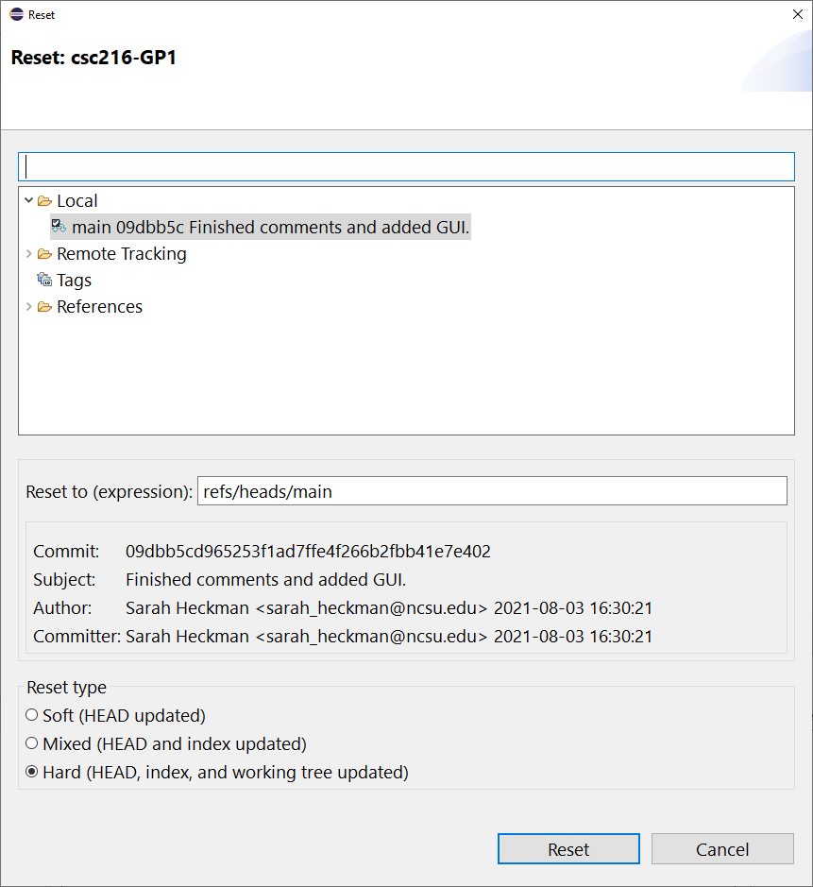Collapse the Local branches node
This screenshot has height=887, width=813.
point(27,200)
